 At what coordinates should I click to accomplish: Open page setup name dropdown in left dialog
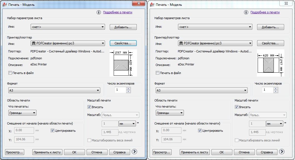pyautogui.click(x=68, y=27)
